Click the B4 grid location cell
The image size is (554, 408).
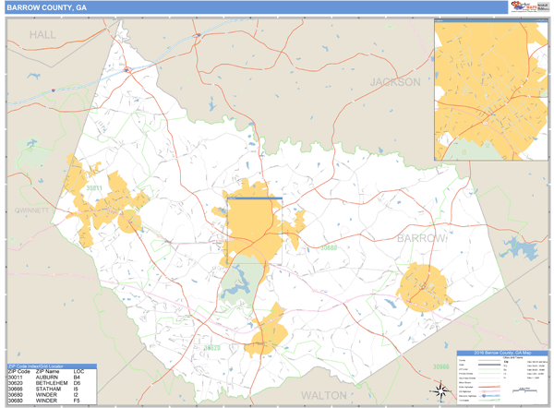[77, 378]
